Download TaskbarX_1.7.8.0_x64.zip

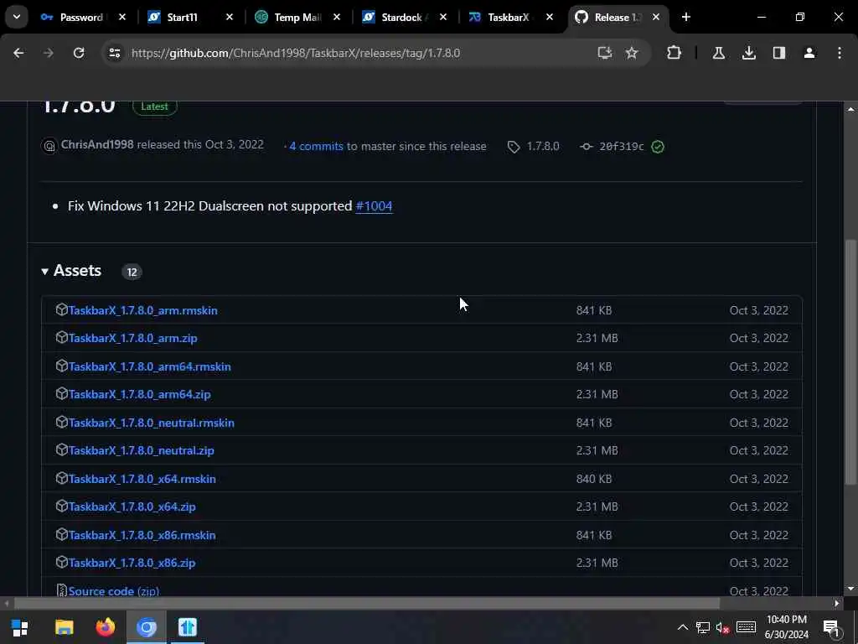click(132, 506)
